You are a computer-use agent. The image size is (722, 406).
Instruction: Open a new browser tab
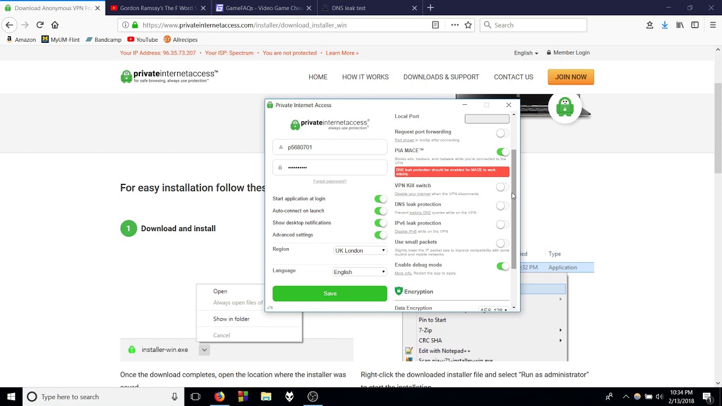[x=430, y=8]
